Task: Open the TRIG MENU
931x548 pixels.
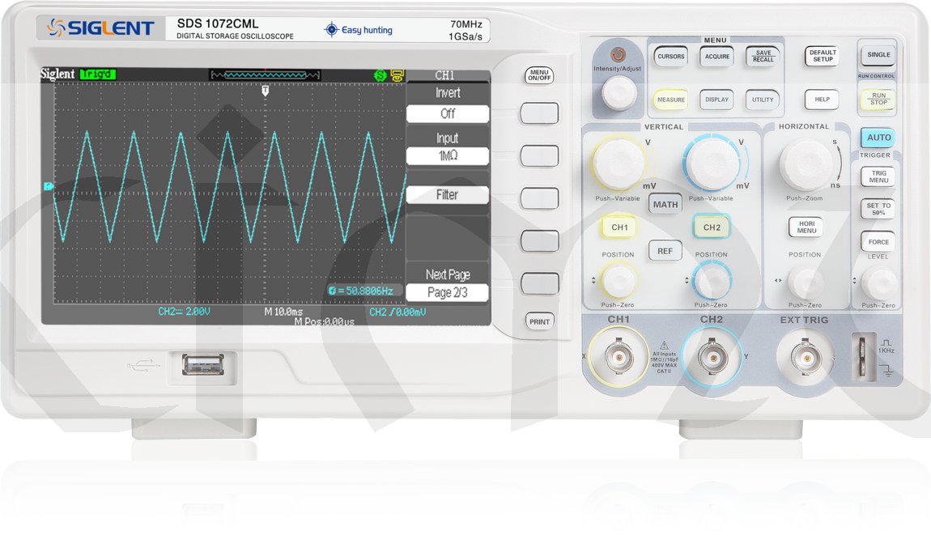Action: tap(878, 176)
